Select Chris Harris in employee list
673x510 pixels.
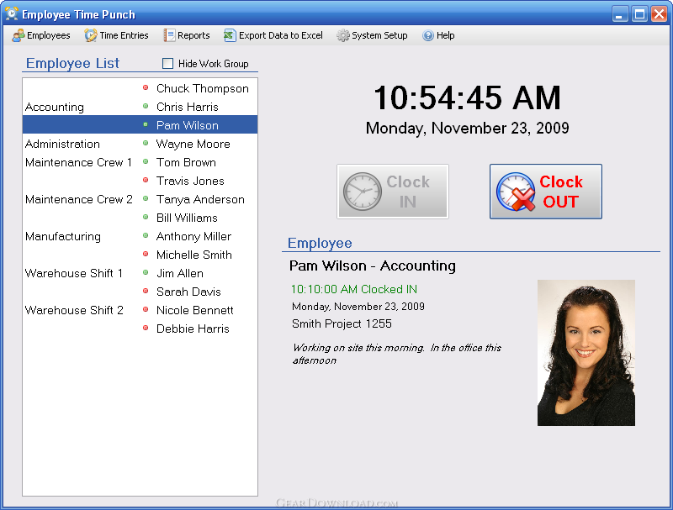pos(187,107)
